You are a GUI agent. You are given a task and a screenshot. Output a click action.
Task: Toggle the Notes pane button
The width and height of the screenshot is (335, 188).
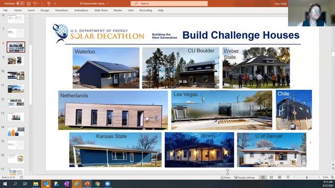point(226,178)
